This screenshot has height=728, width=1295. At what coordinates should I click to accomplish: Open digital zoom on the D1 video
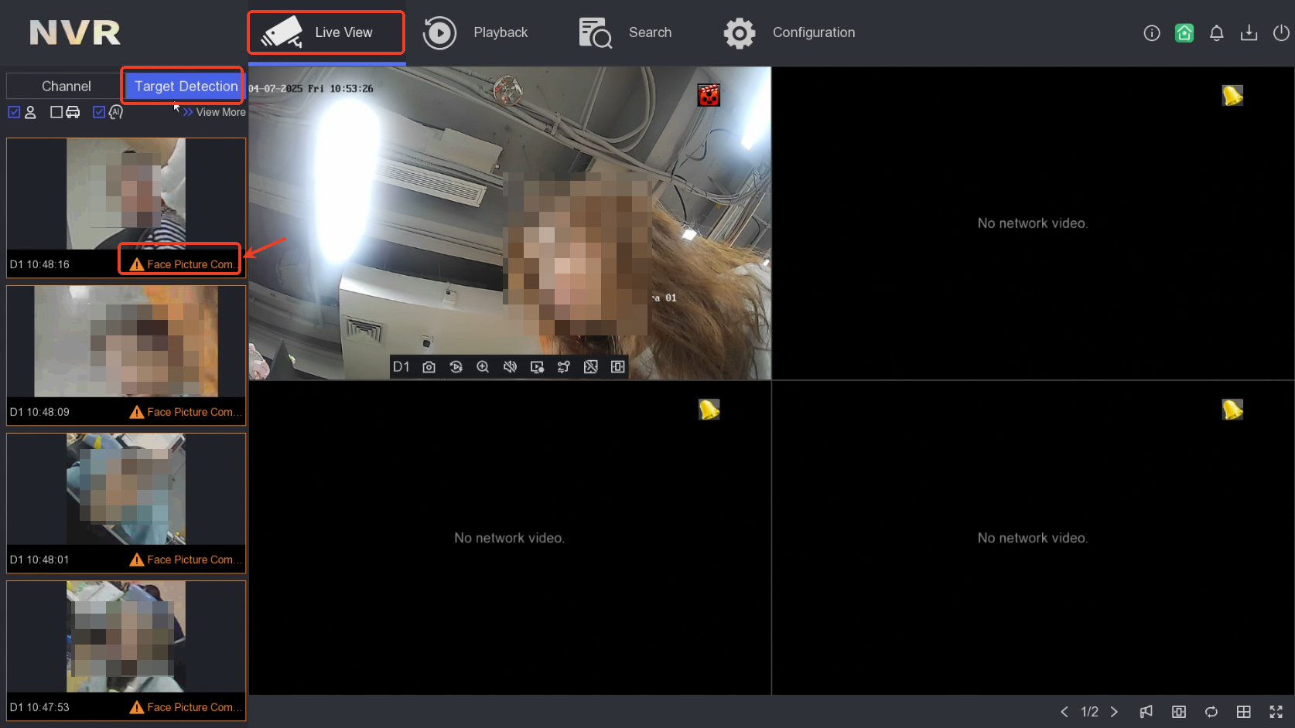click(483, 367)
